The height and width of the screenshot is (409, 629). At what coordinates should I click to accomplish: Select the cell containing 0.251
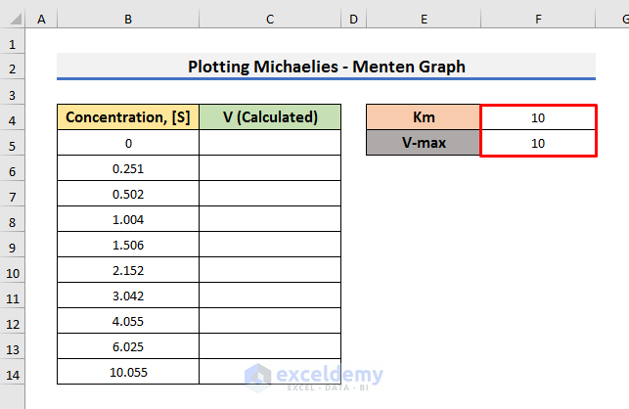(128, 168)
